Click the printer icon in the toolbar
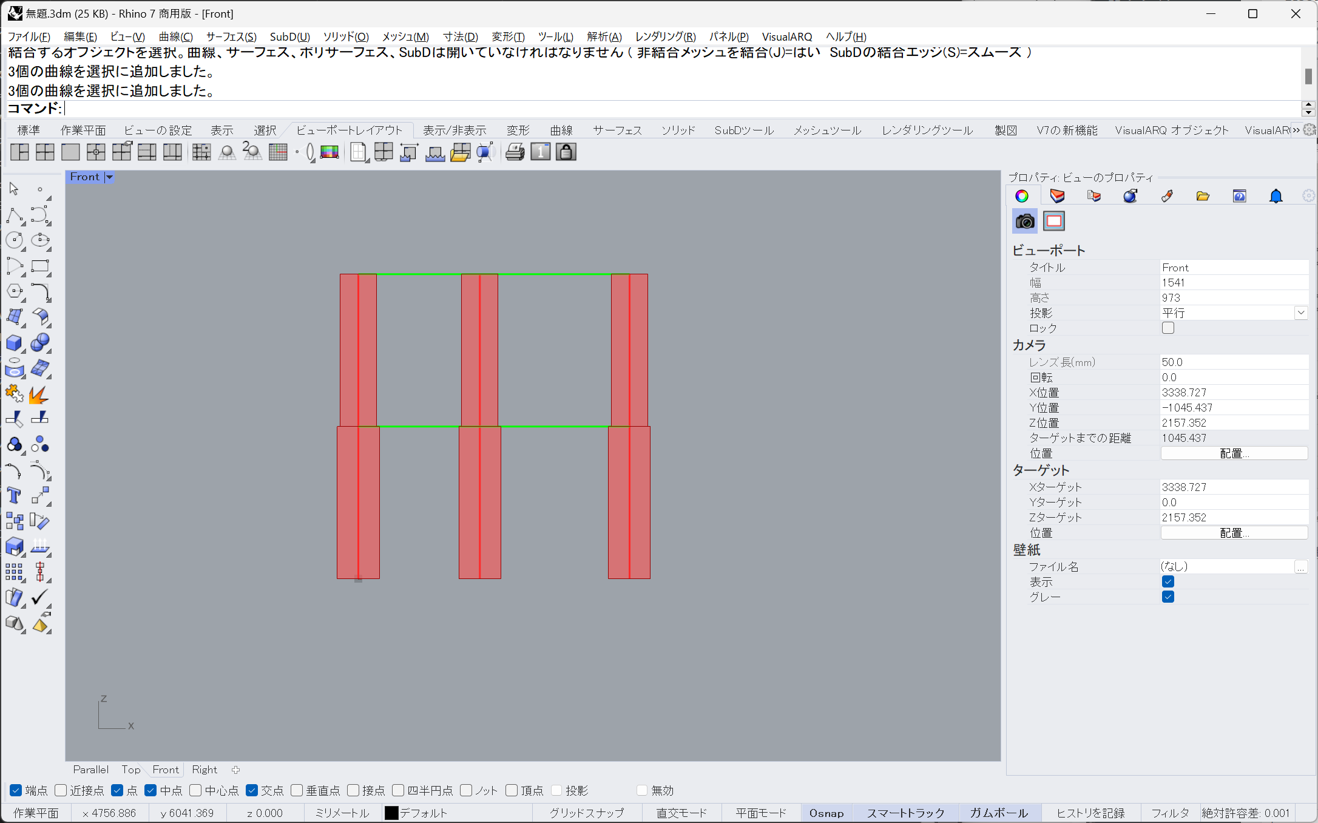 pyautogui.click(x=515, y=152)
